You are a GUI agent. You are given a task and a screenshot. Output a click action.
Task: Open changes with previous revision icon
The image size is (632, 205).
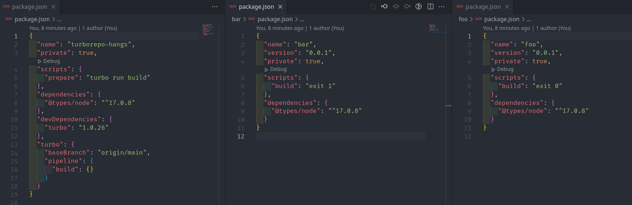coord(384,7)
